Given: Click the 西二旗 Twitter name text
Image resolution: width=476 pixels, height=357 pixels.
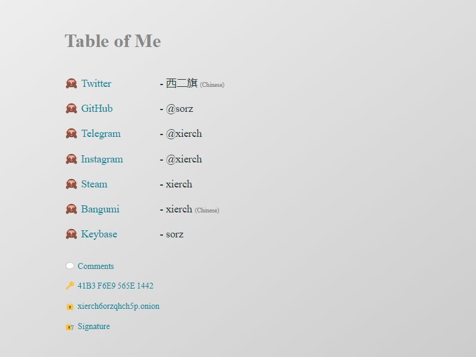Looking at the screenshot, I should [x=181, y=83].
